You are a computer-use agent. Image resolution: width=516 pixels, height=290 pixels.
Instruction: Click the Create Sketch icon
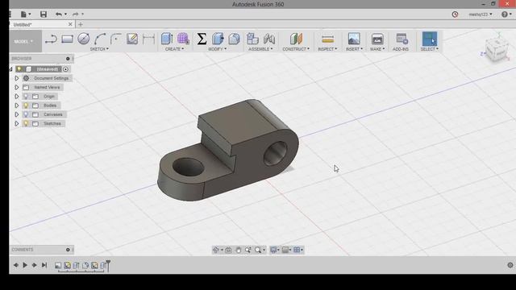pyautogui.click(x=132, y=39)
